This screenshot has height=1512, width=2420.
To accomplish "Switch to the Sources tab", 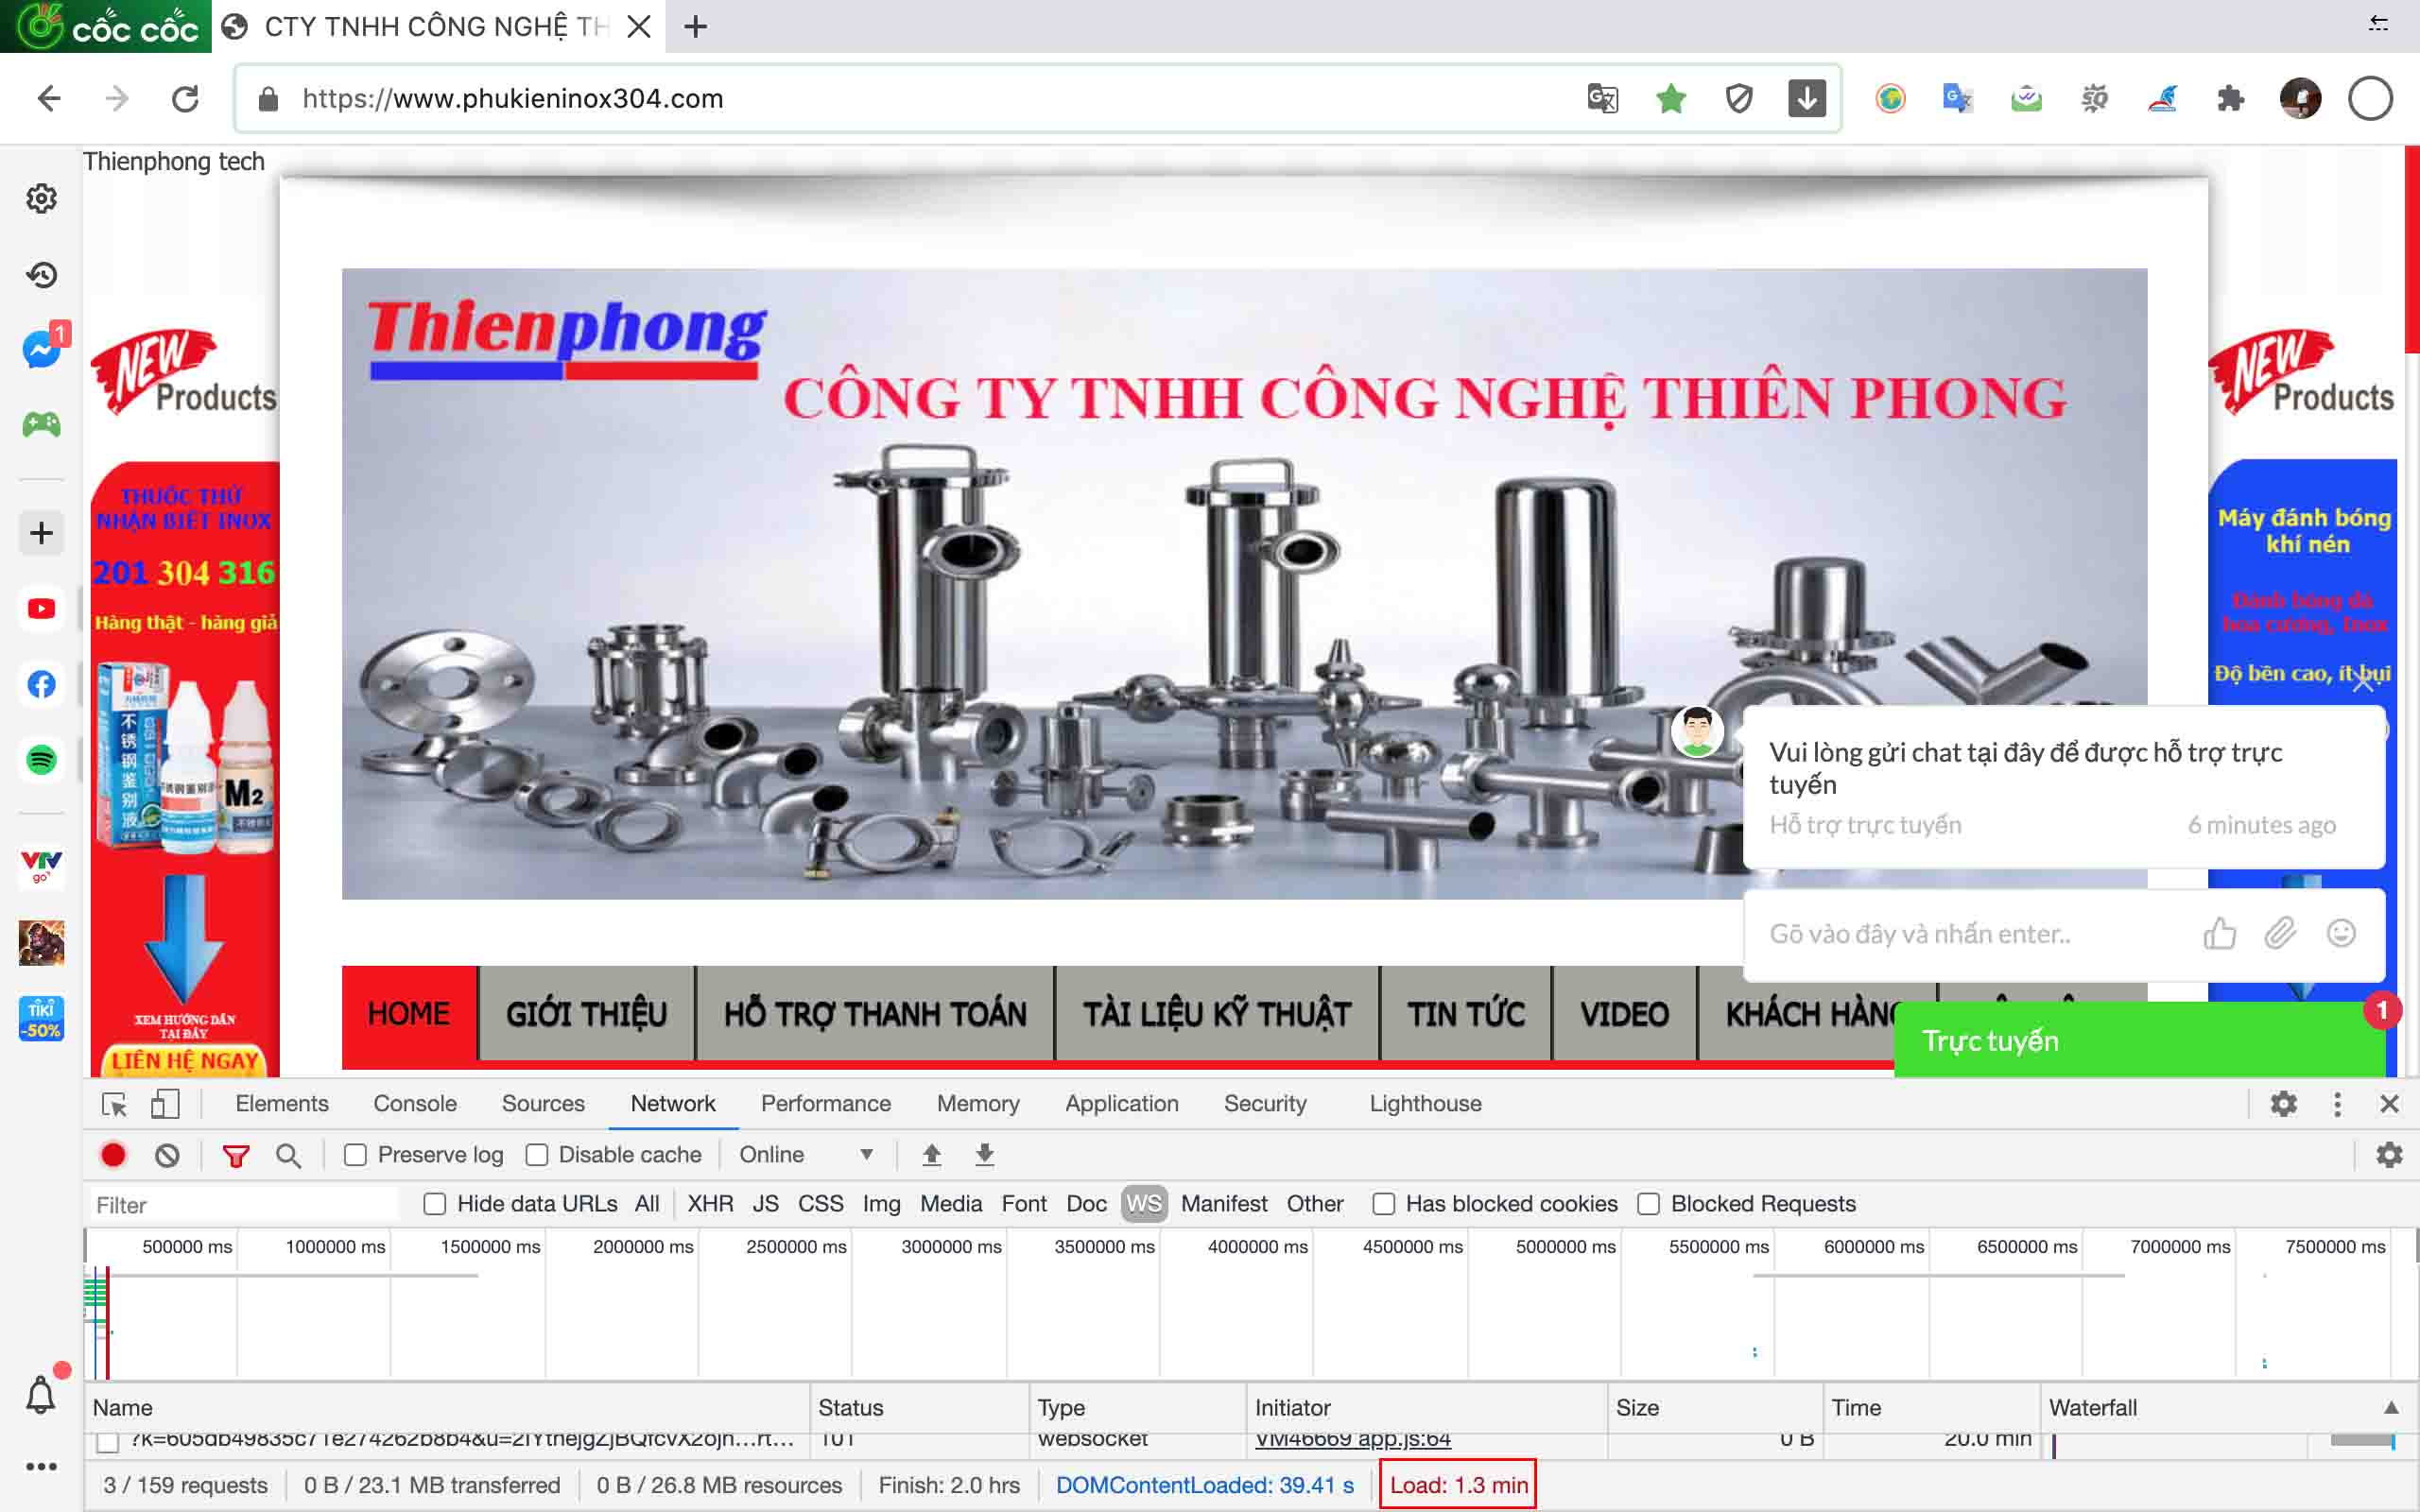I will click(543, 1103).
